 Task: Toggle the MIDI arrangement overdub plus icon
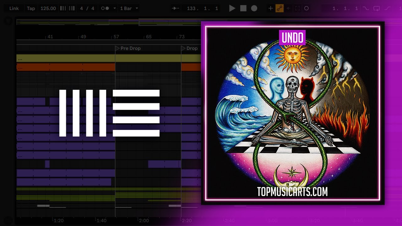click(x=270, y=8)
